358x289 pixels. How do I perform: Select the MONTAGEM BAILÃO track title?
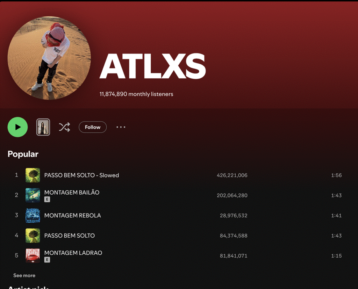coord(72,192)
